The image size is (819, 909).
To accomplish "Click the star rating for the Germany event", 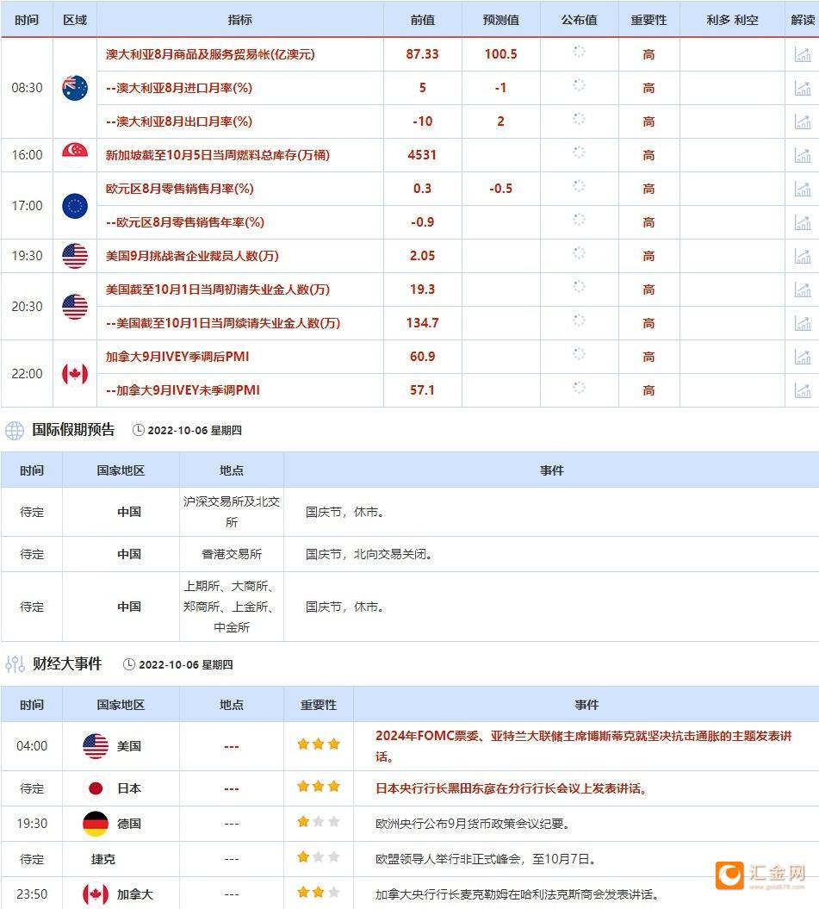I will [318, 823].
